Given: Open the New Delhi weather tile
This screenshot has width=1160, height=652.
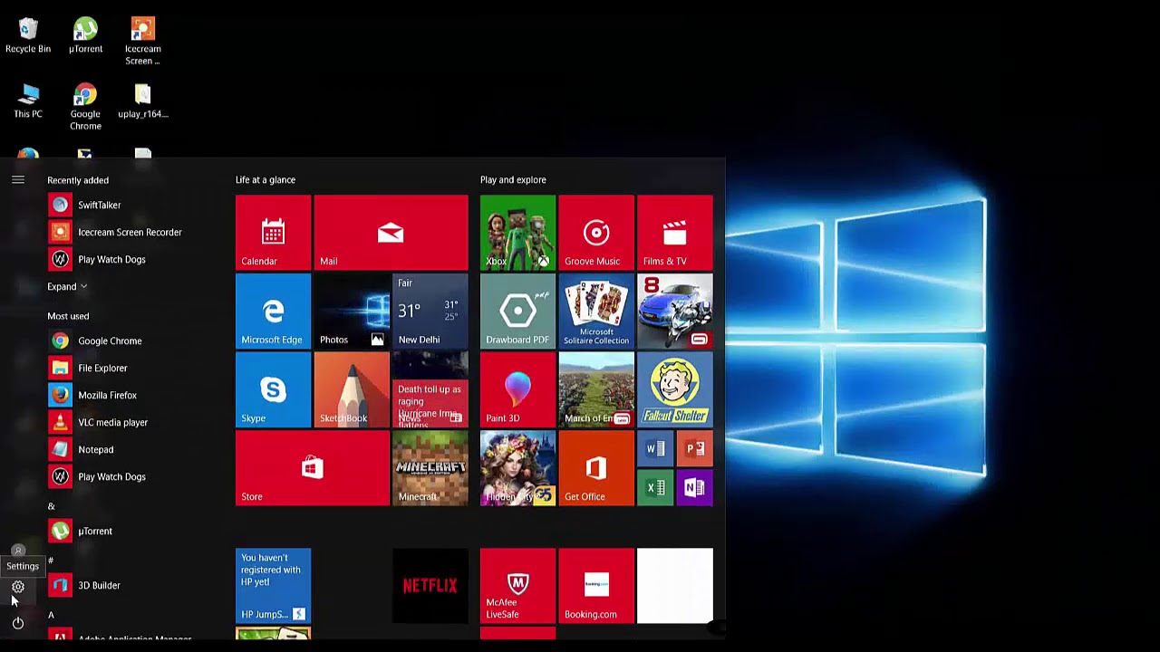Looking at the screenshot, I should click(430, 312).
